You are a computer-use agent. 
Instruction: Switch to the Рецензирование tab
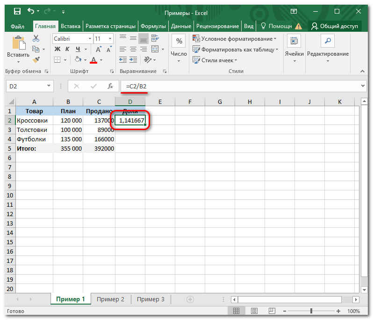(218, 26)
